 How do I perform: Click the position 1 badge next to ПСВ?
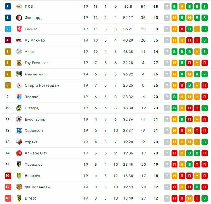(8, 7)
